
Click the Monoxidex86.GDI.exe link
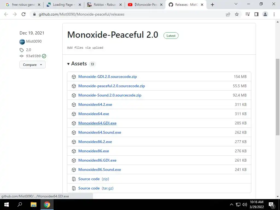click(x=97, y=160)
